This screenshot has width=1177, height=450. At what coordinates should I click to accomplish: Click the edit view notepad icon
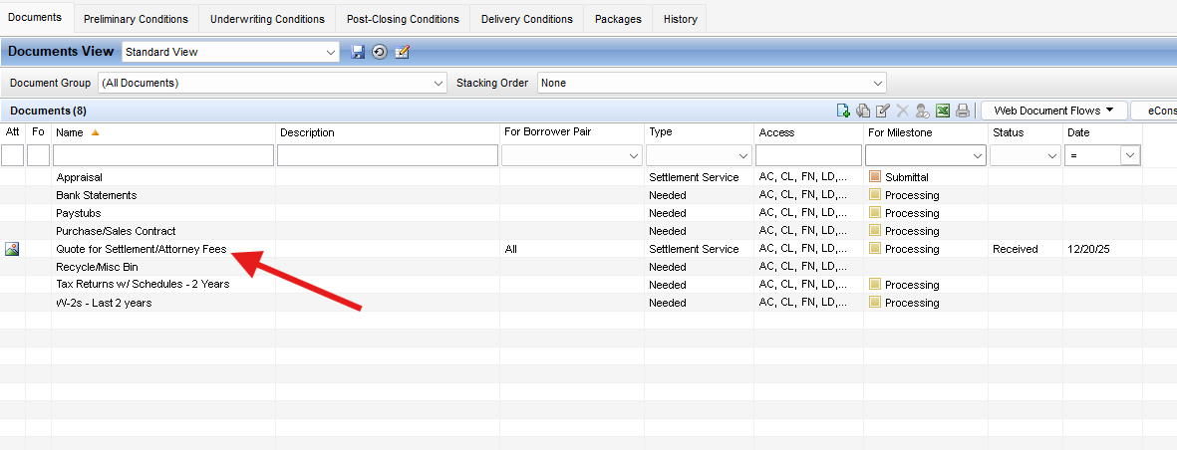403,52
